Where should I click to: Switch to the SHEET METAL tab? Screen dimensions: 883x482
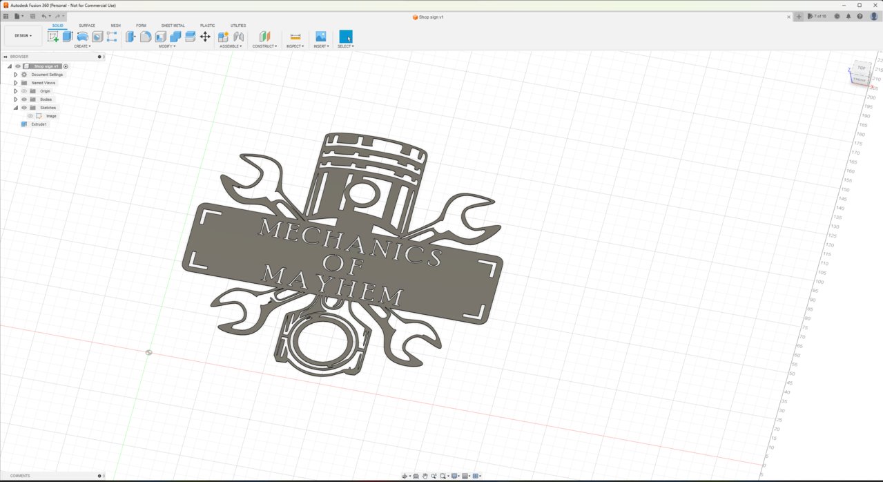[173, 26]
